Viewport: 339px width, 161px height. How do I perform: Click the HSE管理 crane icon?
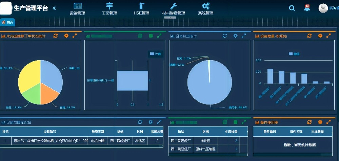pyautogui.click(x=141, y=6)
